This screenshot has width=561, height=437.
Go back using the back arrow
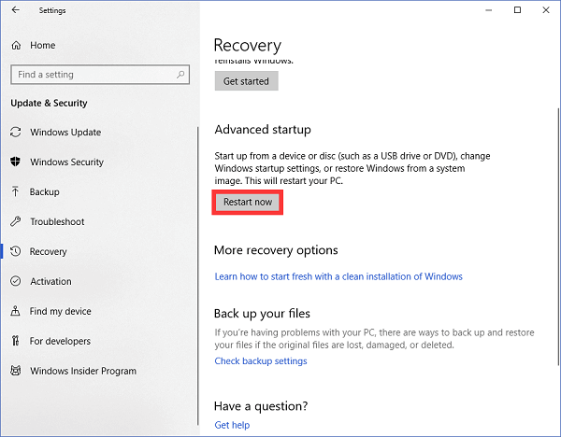pyautogui.click(x=15, y=10)
